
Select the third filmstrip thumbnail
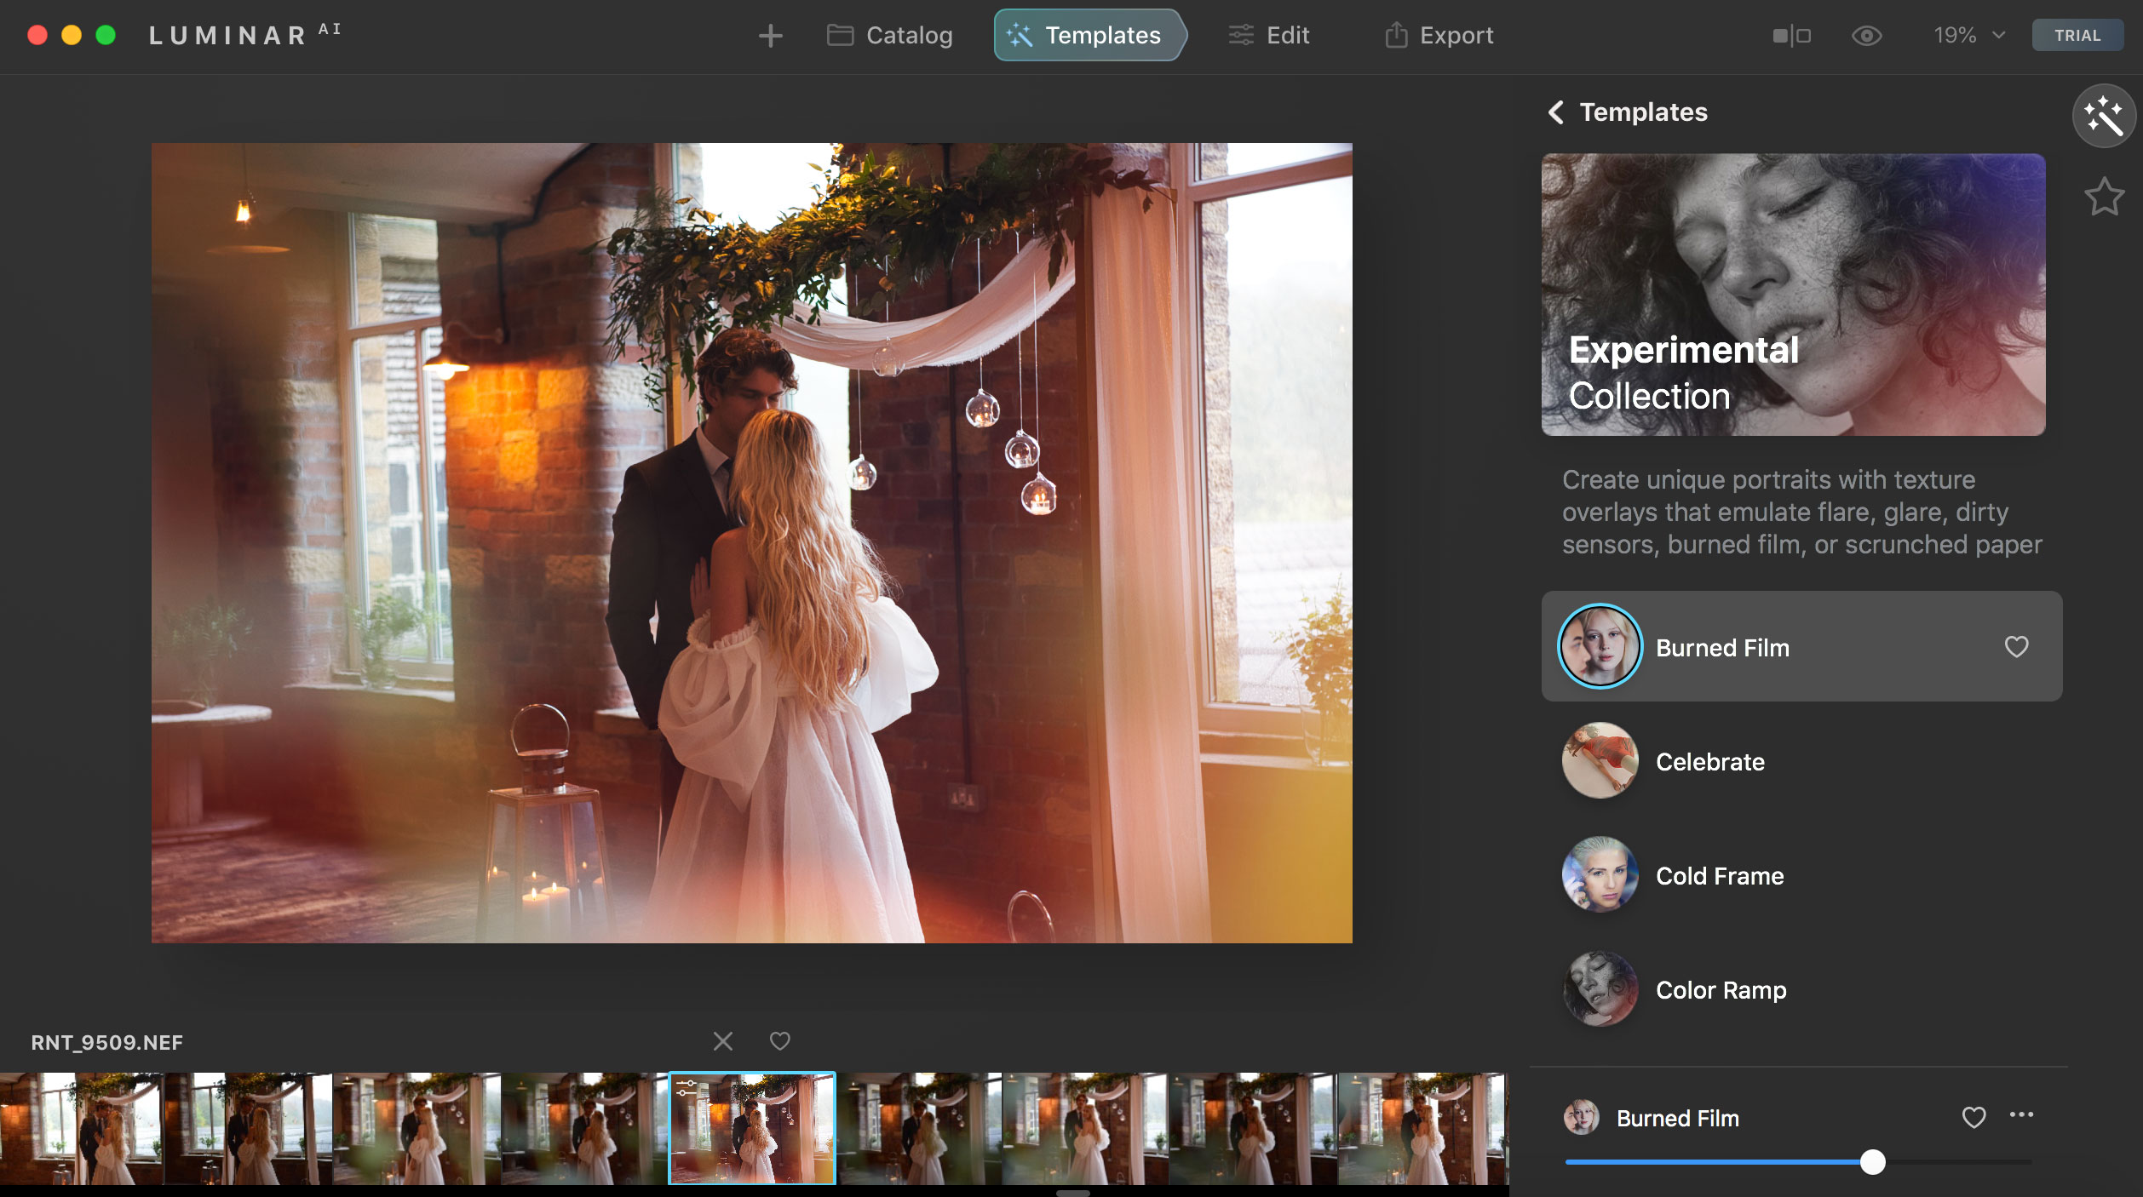pos(416,1129)
